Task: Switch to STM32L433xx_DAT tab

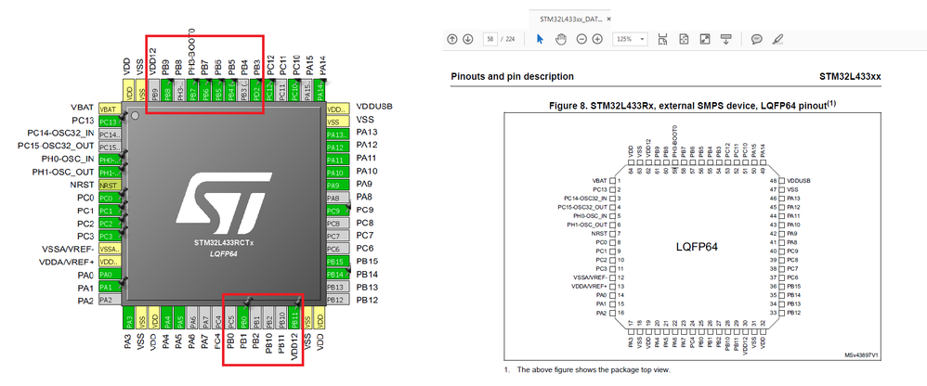Action: coord(570,19)
